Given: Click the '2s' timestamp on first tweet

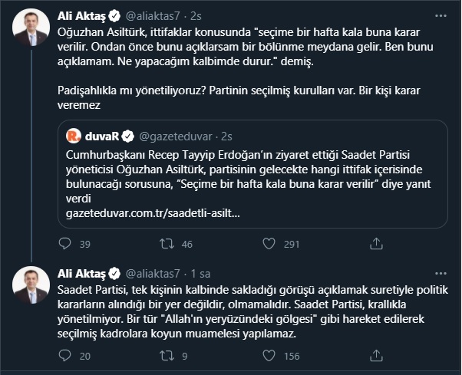Looking at the screenshot, I should 195,14.
